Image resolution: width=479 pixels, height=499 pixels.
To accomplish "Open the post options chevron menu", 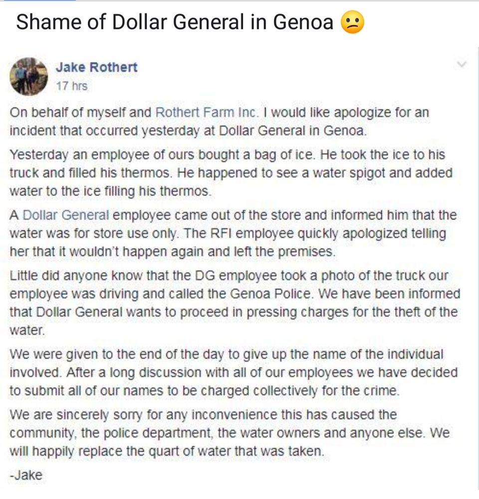I will tap(462, 64).
